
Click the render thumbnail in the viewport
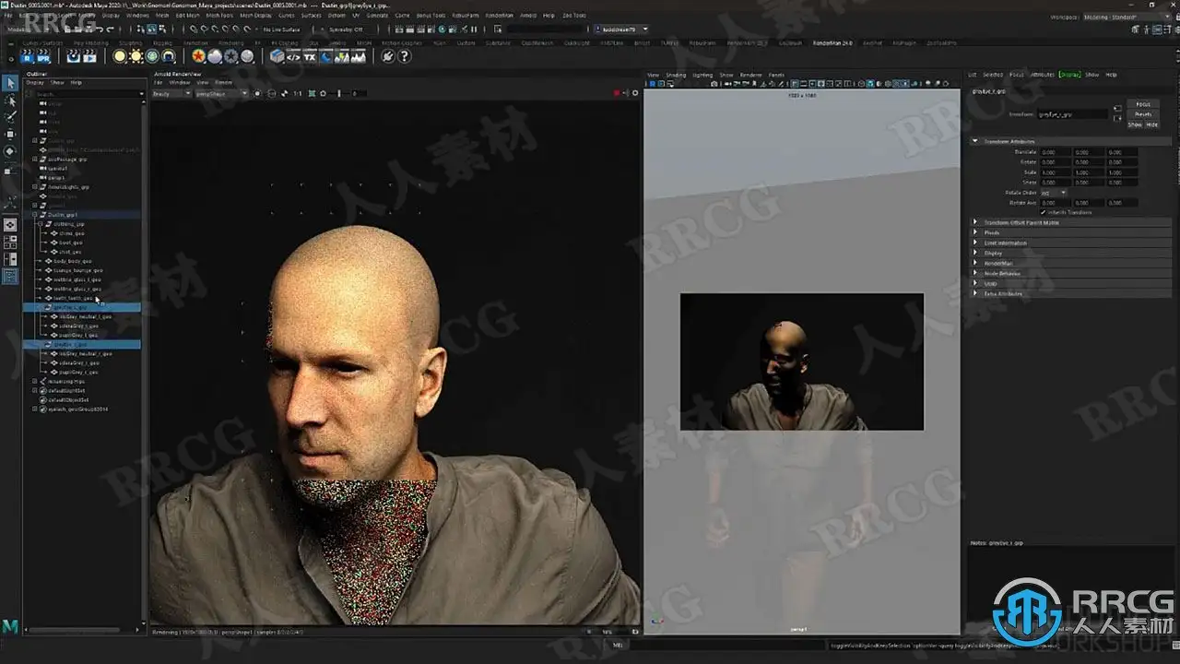click(801, 362)
